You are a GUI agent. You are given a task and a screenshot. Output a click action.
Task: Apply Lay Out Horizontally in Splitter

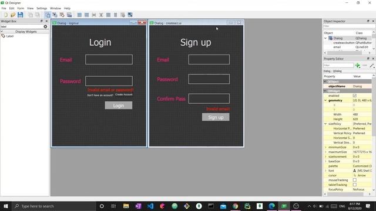94,15
